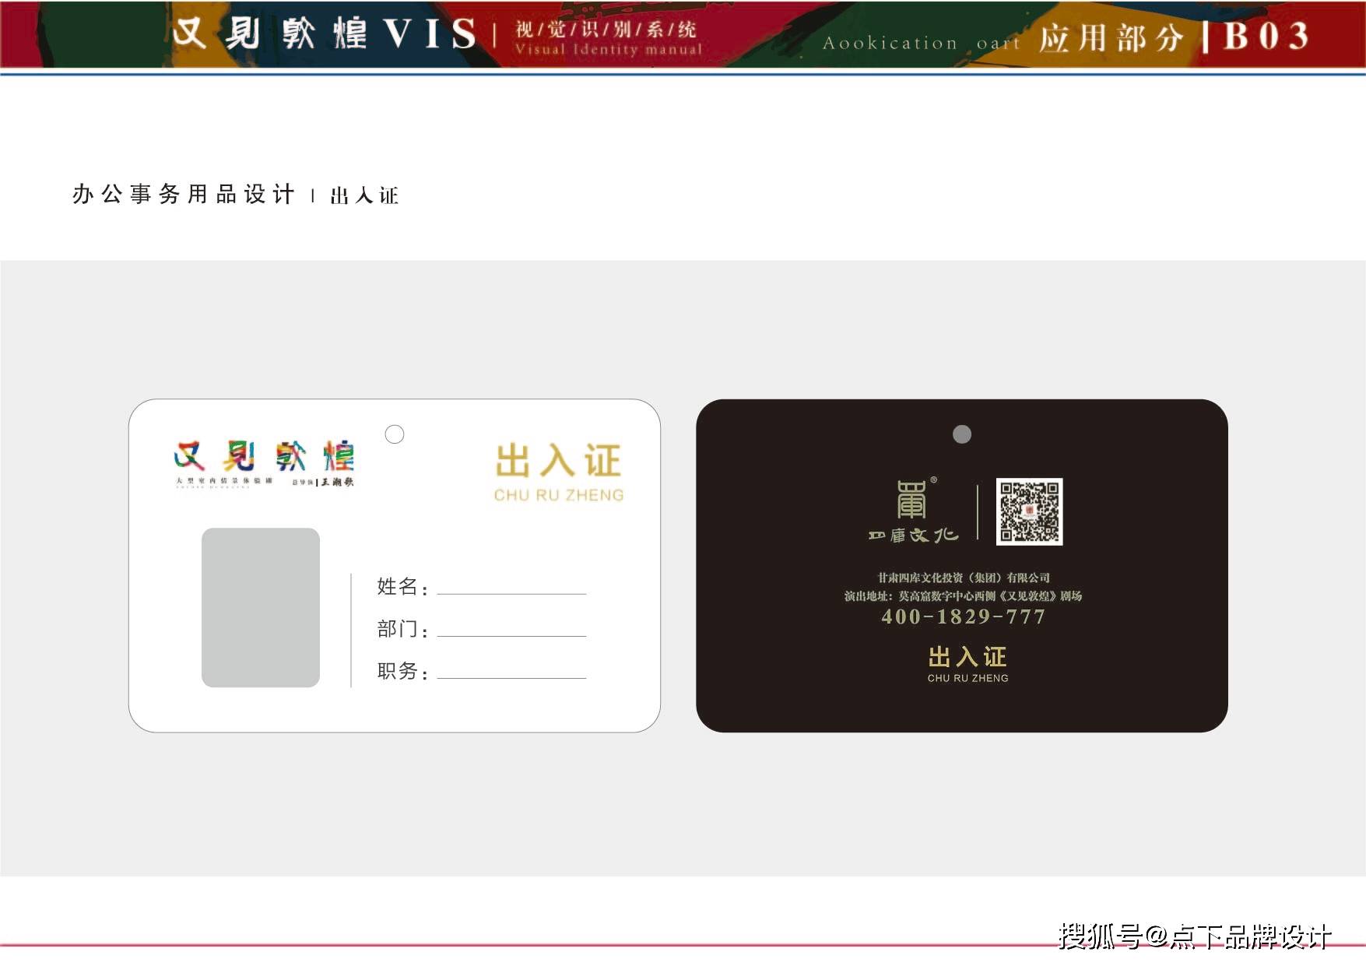
Task: Click the B03 page code
Action: [x=1266, y=36]
